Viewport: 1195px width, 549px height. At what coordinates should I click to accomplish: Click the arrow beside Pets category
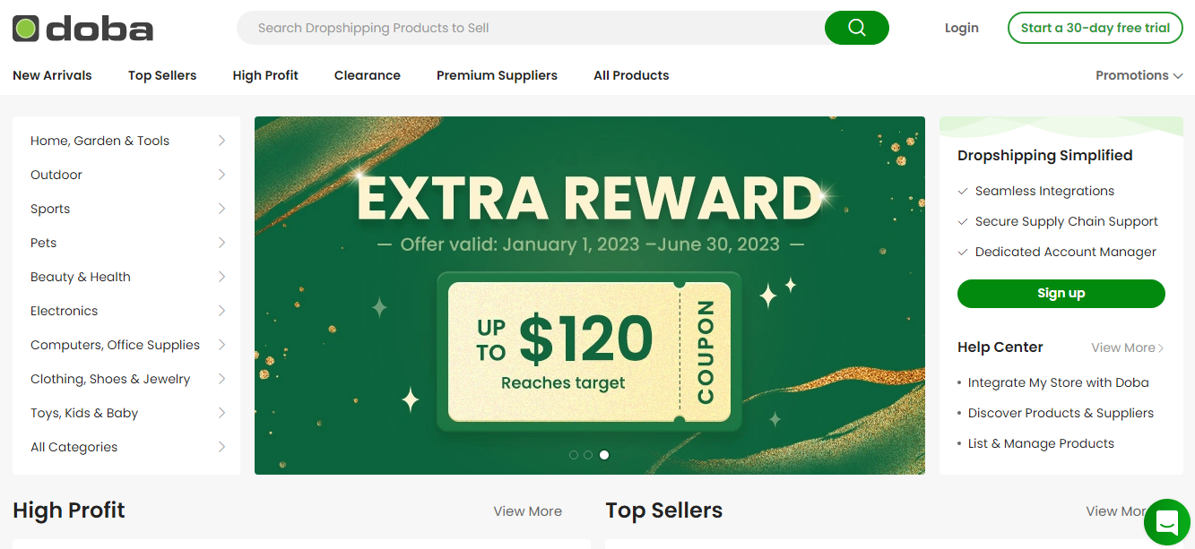click(221, 243)
